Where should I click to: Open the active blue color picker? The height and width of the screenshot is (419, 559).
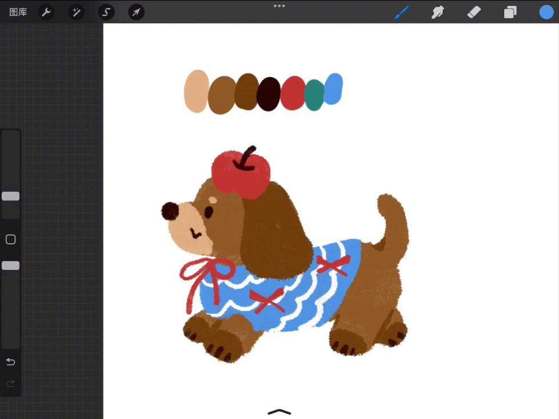(x=546, y=12)
